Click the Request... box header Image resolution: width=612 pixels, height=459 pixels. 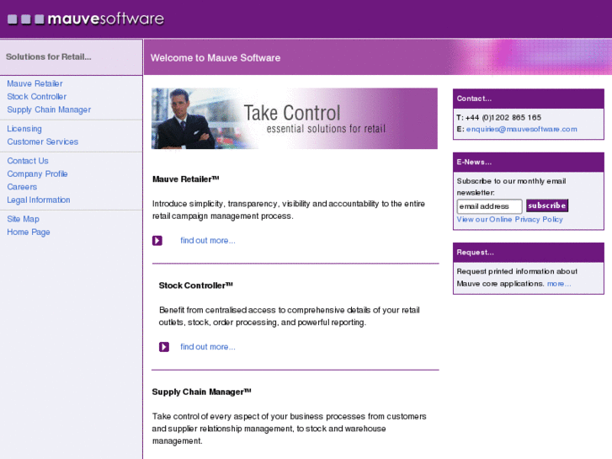[529, 253]
